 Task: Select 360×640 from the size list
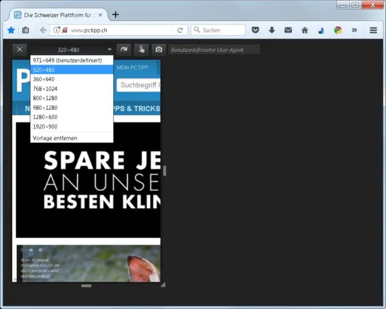(43, 79)
